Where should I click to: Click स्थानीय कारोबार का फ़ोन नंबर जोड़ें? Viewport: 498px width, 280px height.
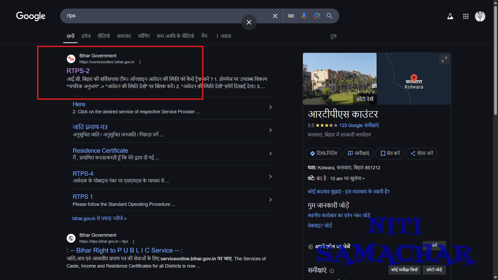(339, 215)
